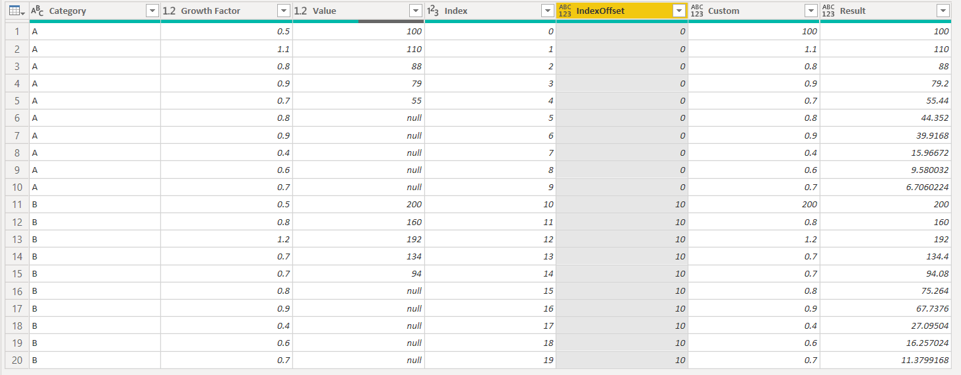
Task: Click the Growth Factor cell in row 8
Action: (226, 153)
